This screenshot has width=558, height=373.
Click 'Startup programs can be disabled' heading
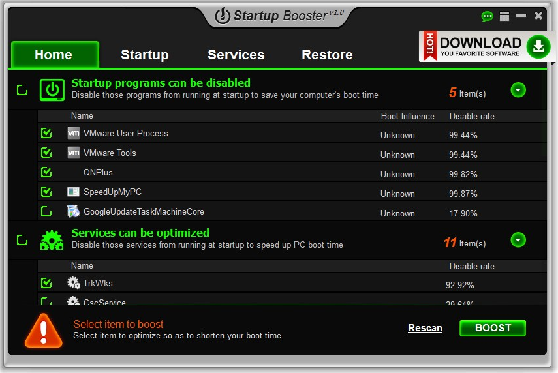161,83
